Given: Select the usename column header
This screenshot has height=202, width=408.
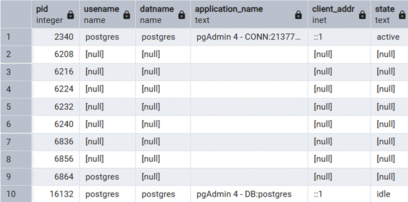Looking at the screenshot, I should (x=108, y=14).
